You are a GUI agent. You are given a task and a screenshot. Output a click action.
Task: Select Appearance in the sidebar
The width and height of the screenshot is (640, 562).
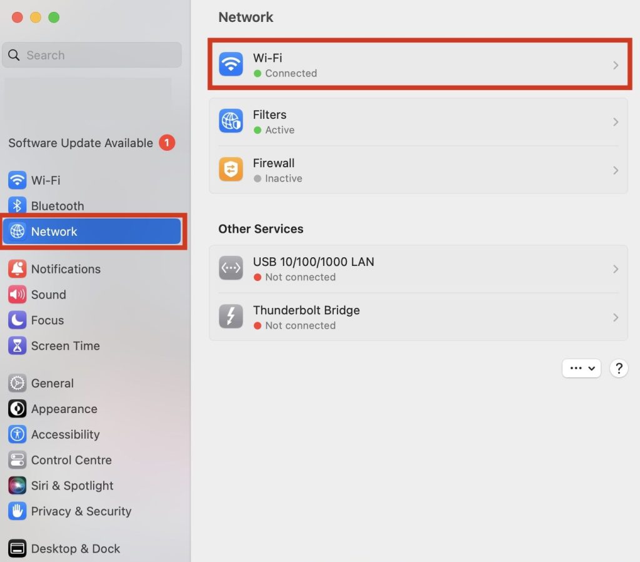pos(92,409)
